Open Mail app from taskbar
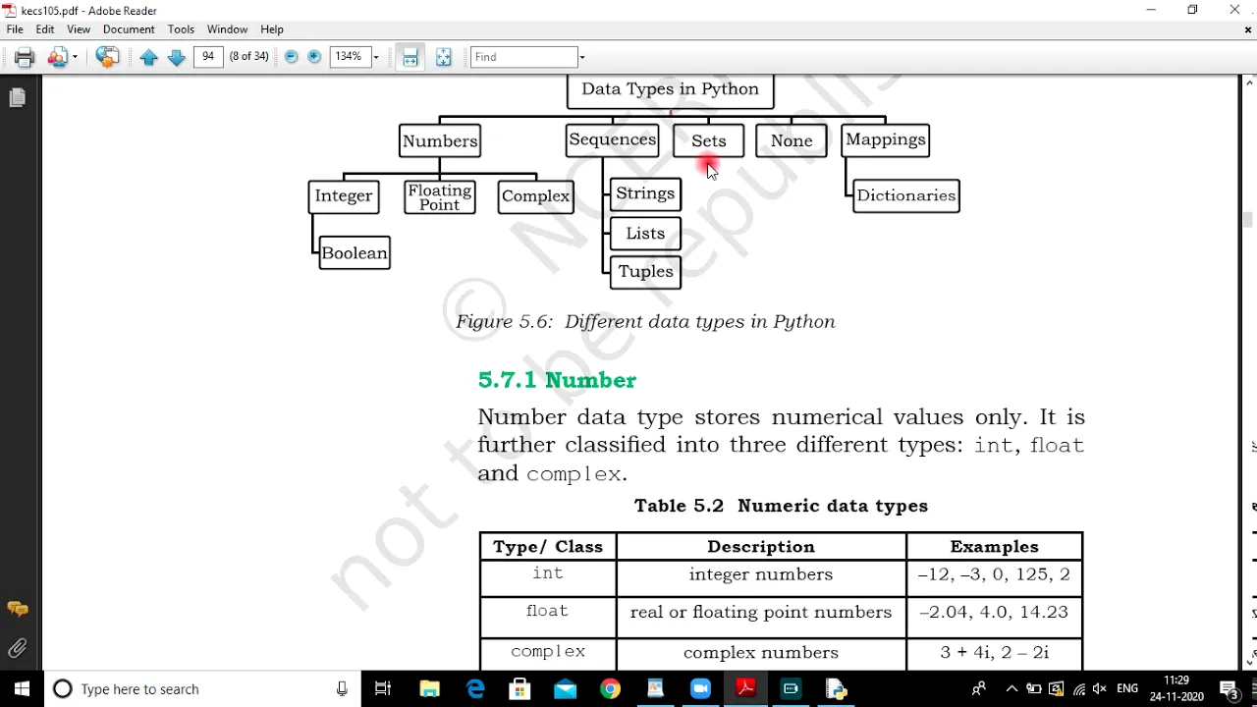Image resolution: width=1257 pixels, height=707 pixels. (x=566, y=689)
